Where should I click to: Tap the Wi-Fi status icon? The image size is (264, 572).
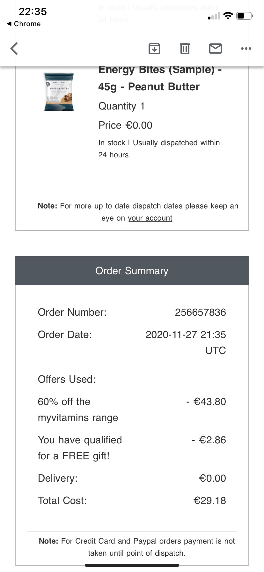228,16
